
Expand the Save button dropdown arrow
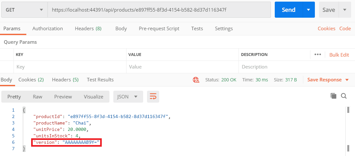(x=345, y=10)
